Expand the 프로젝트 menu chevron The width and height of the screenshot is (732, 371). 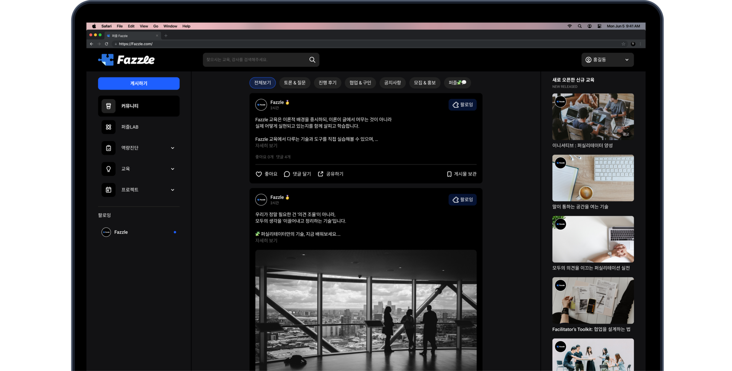[173, 190]
